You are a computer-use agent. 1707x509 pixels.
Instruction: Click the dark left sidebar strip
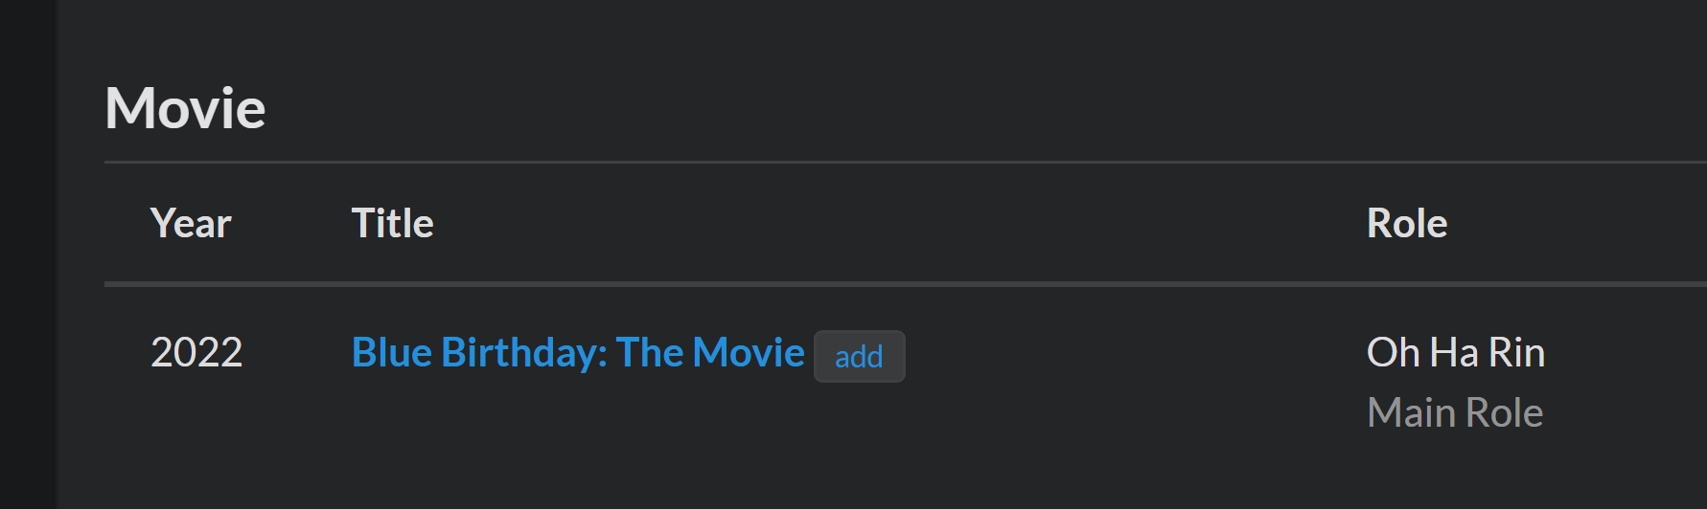28,254
